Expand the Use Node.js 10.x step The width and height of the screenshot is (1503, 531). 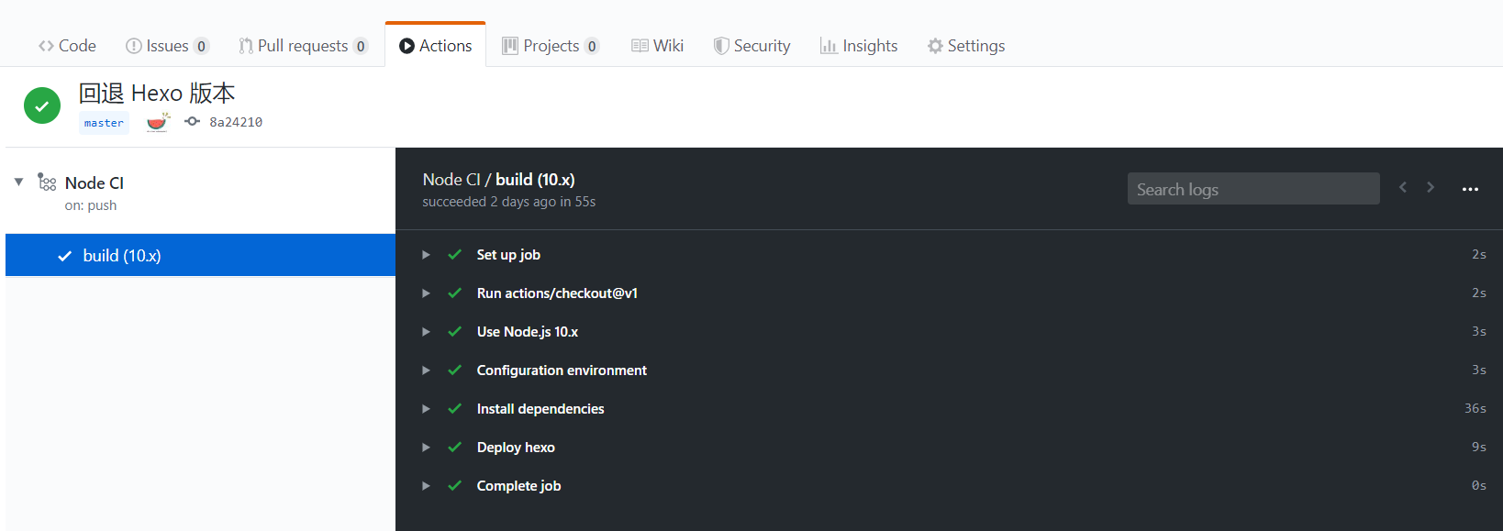pyautogui.click(x=426, y=332)
